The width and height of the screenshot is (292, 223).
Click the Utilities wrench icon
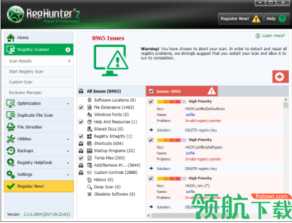11,139
